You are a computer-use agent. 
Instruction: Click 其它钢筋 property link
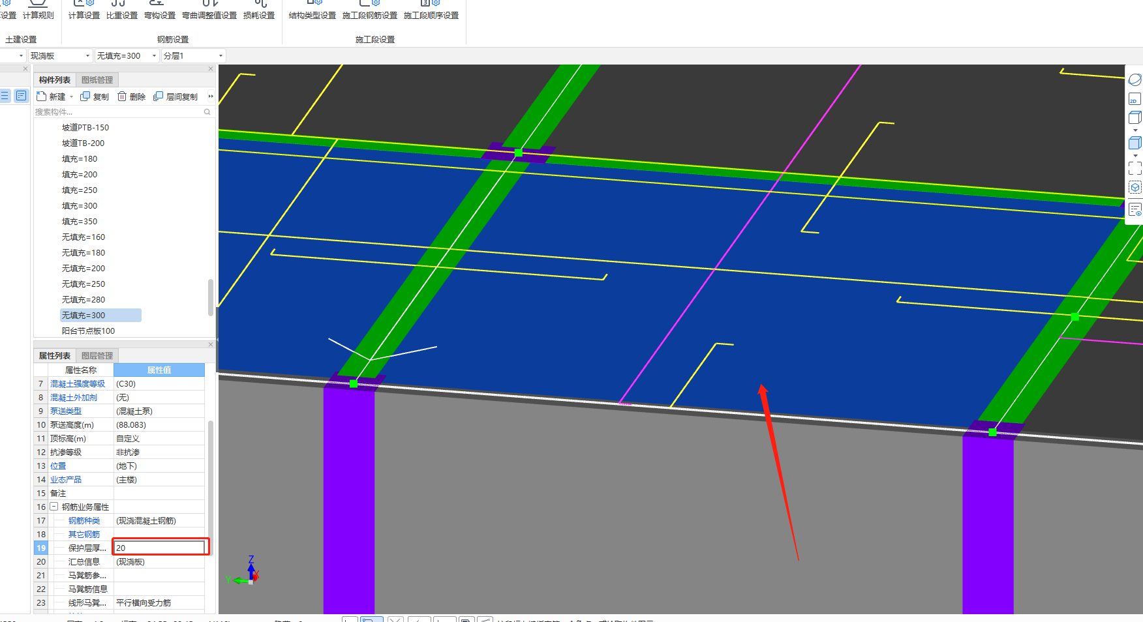coord(84,535)
